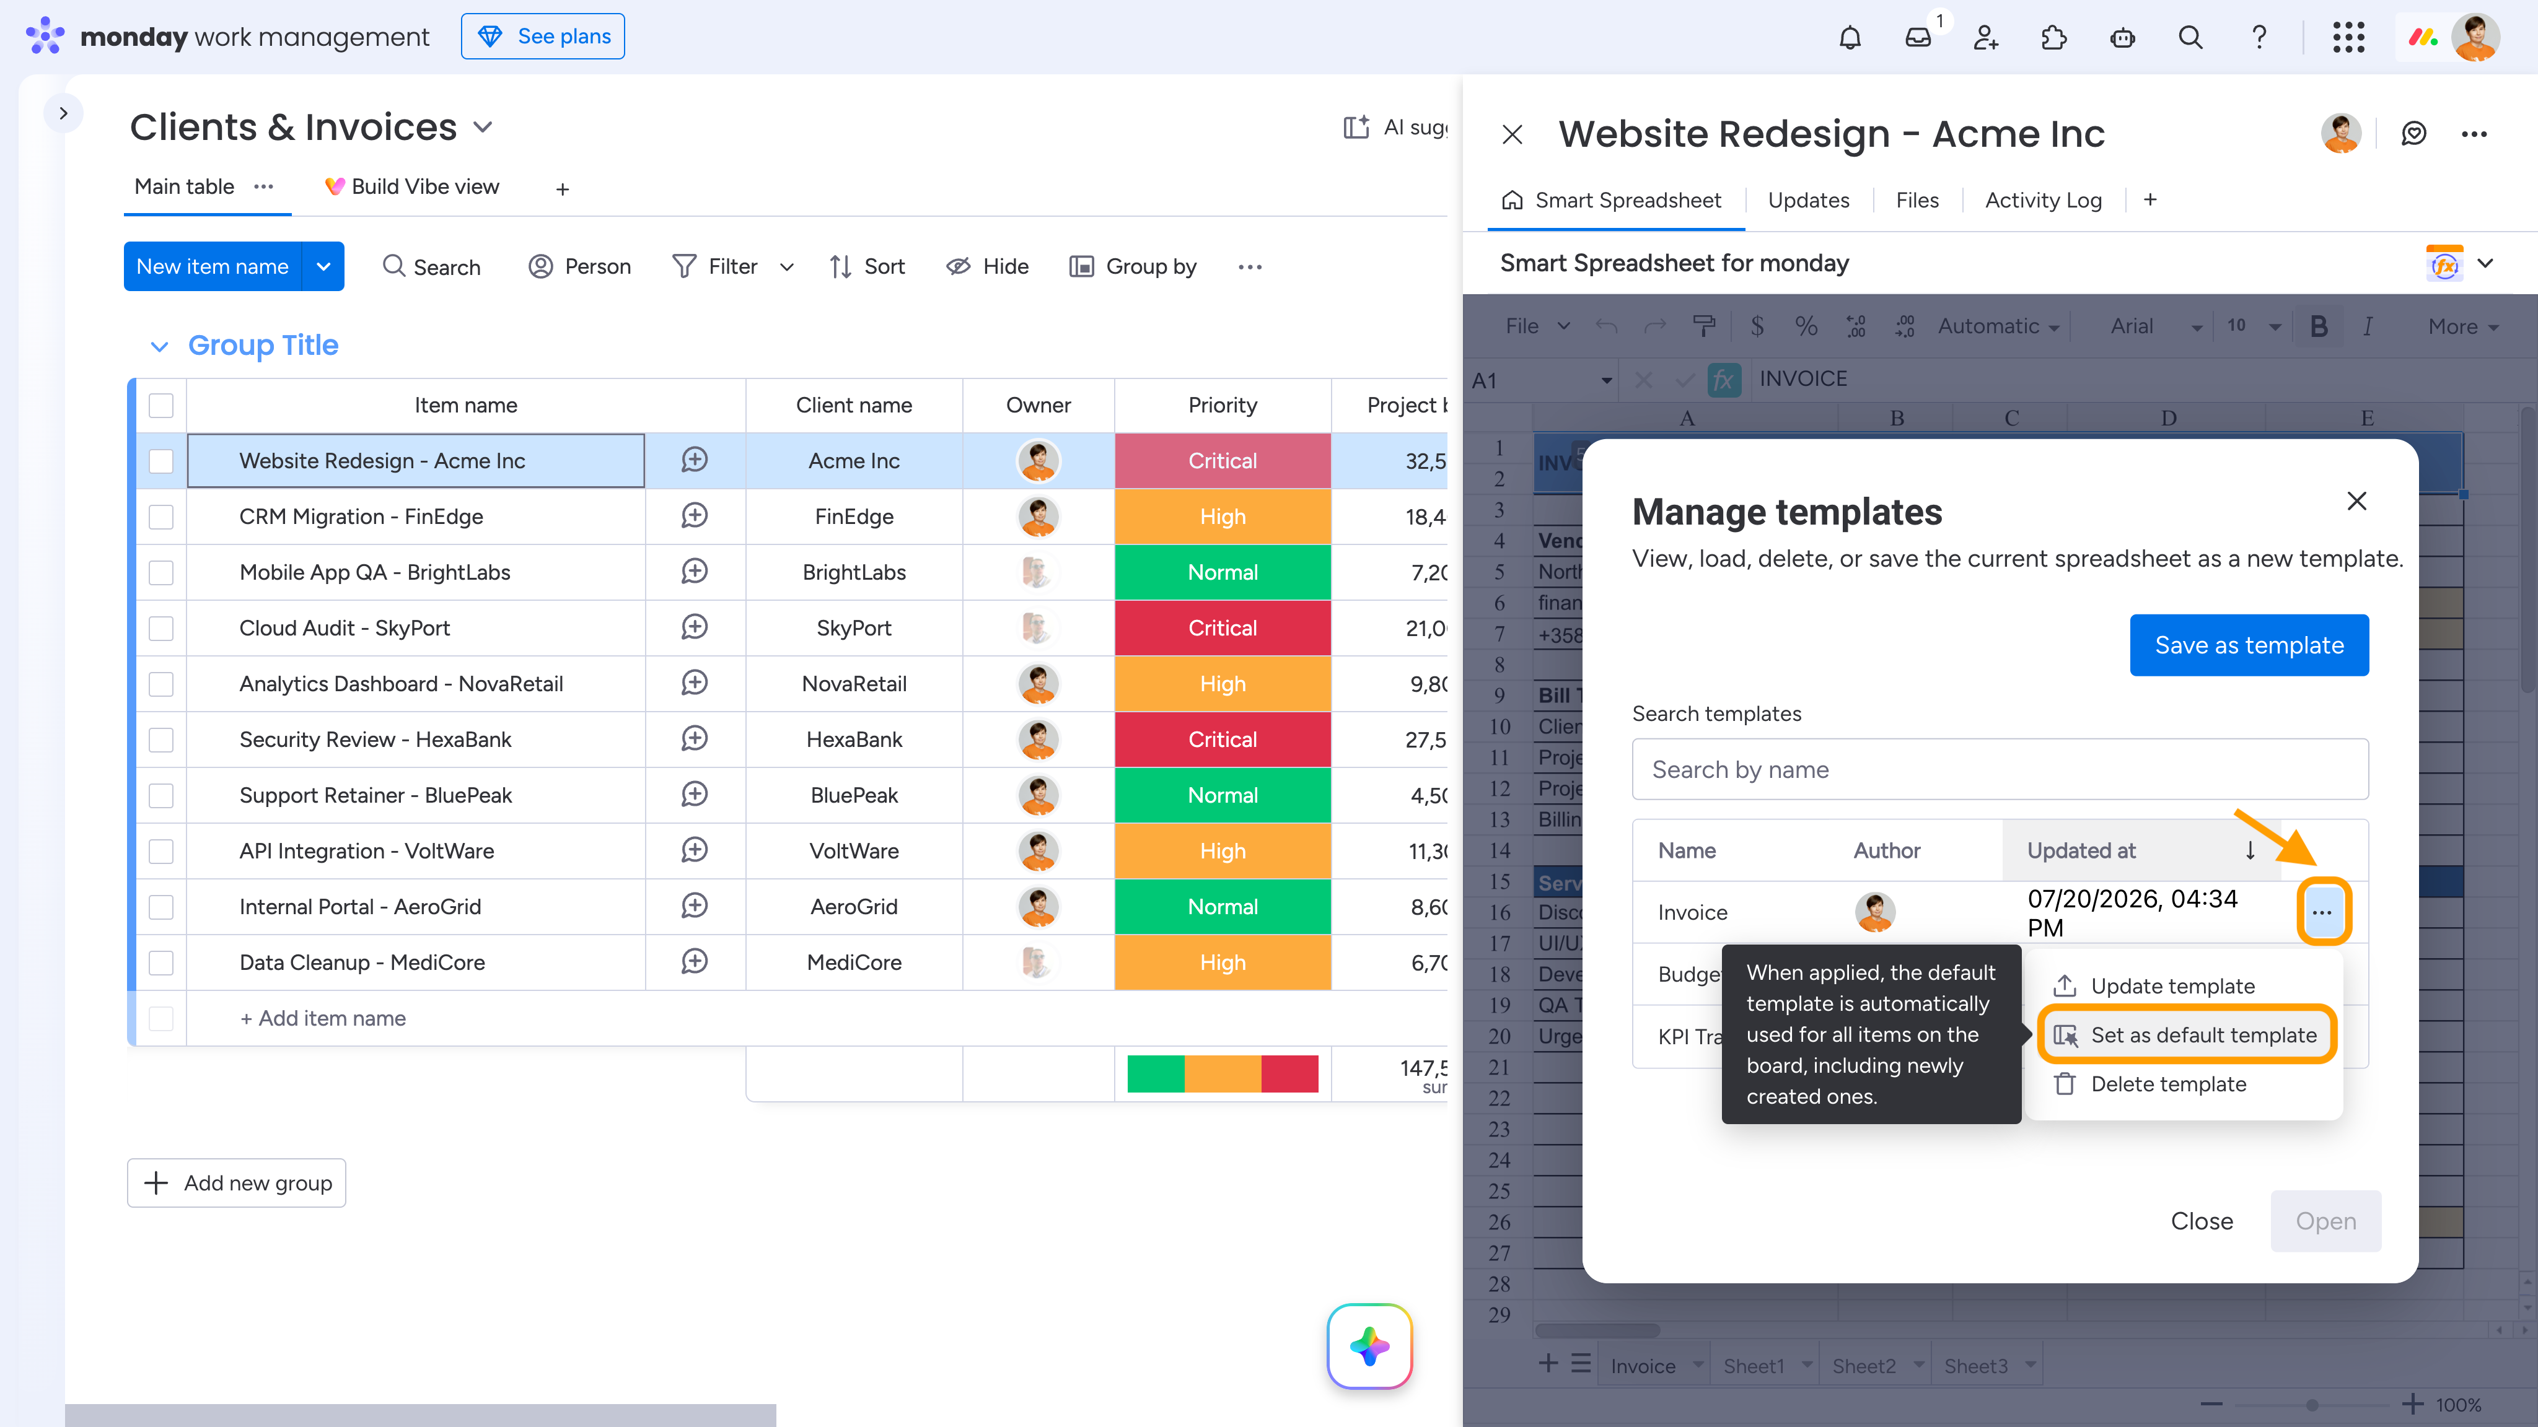Click the Smart Spreadsheet fx app icon
The height and width of the screenshot is (1427, 2538).
tap(2443, 264)
